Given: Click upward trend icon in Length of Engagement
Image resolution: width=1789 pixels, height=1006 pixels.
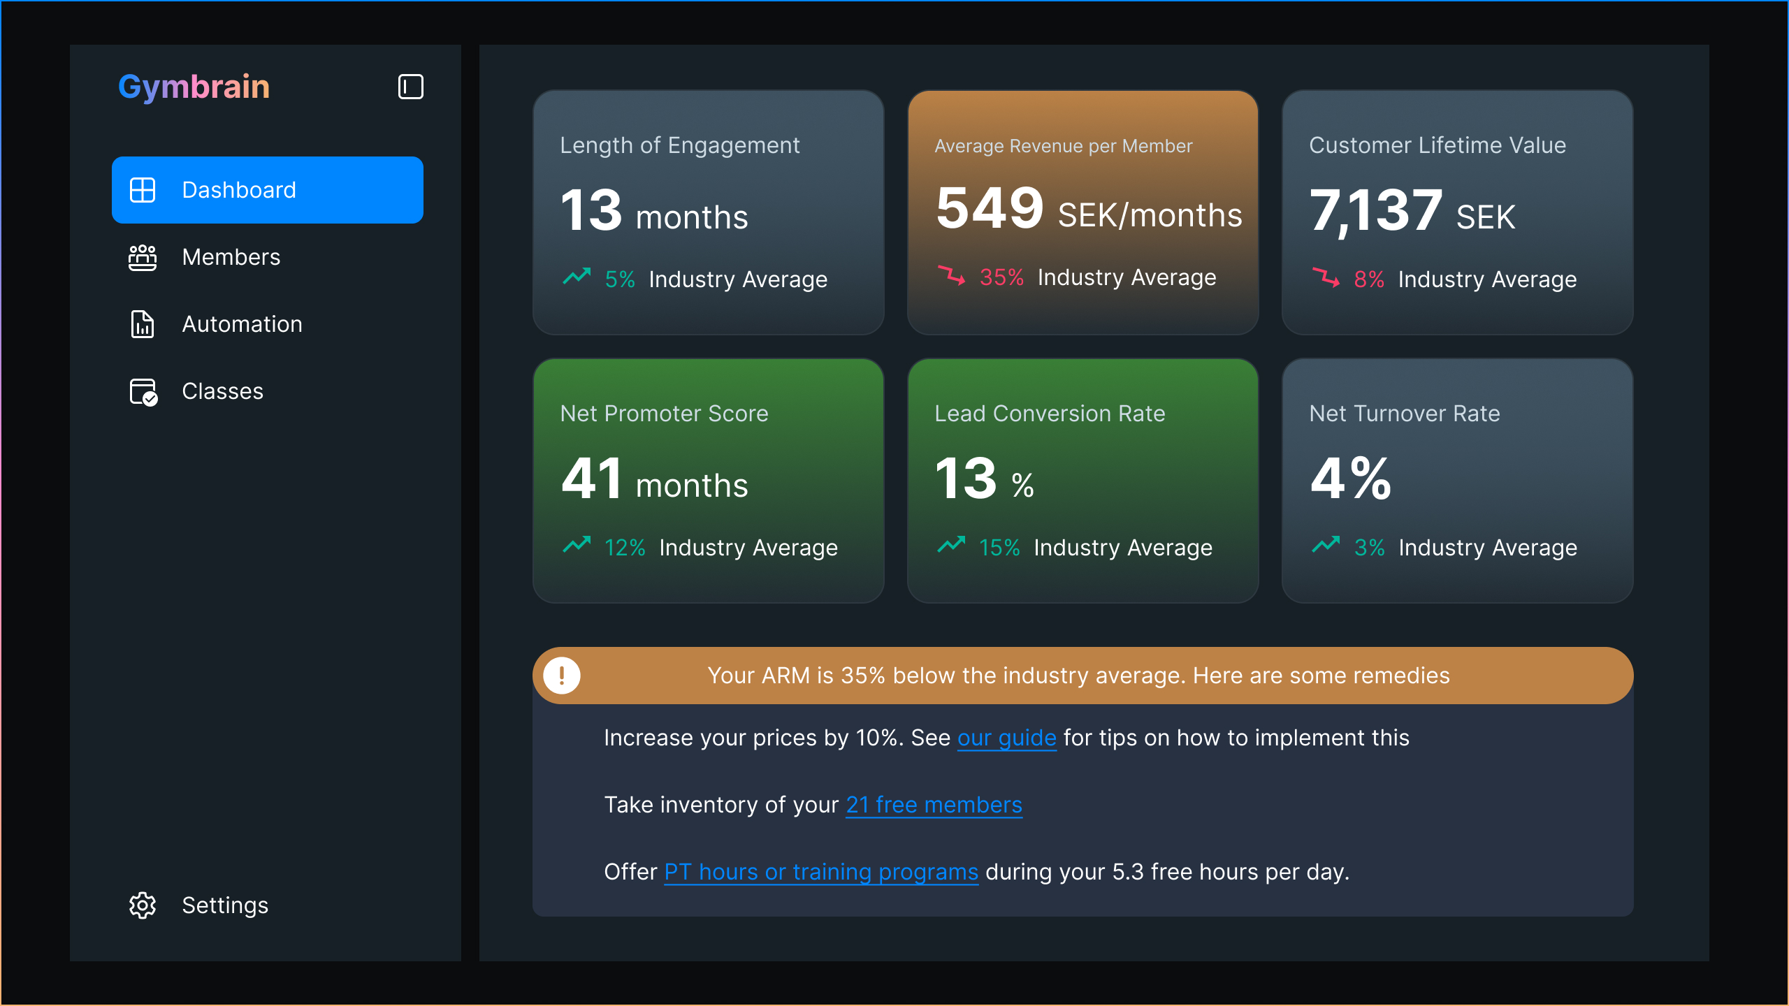Looking at the screenshot, I should (577, 277).
